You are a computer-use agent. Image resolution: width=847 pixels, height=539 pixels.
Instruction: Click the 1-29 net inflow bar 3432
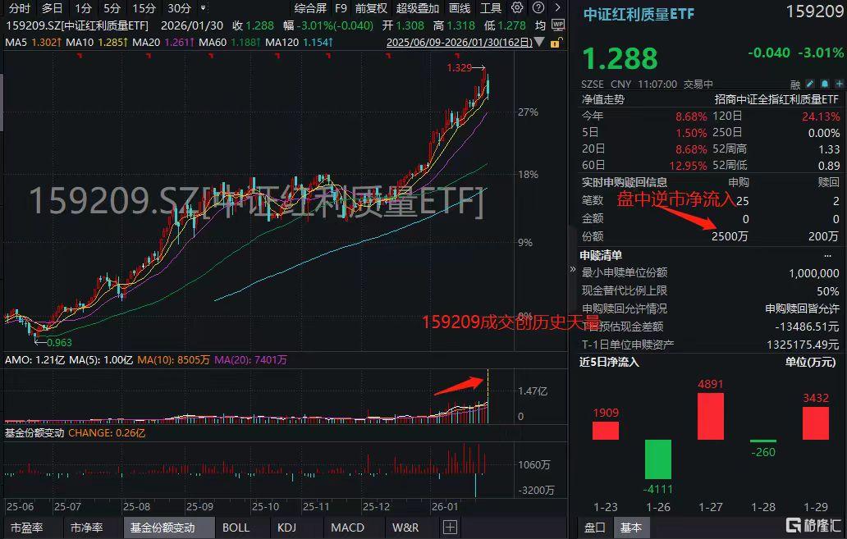[x=816, y=423]
